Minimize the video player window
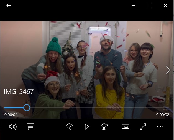Viewport: 174px width, 140px height. [134, 6]
